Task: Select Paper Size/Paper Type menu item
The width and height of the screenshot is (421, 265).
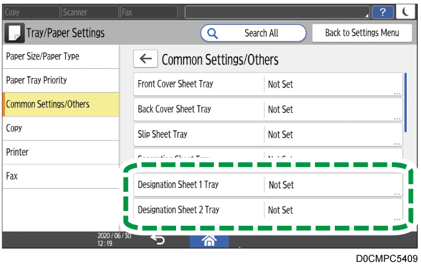Action: coord(60,56)
